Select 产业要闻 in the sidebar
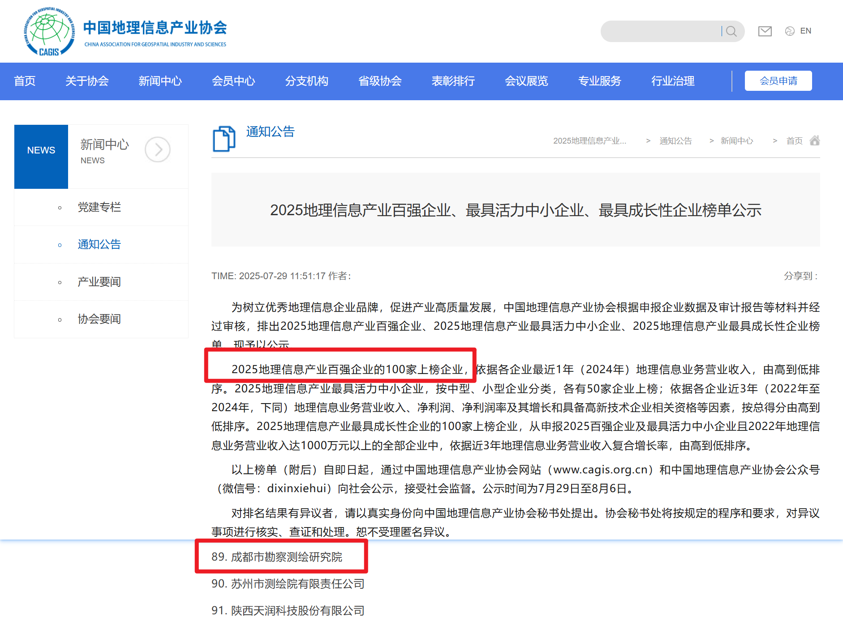Viewport: 843px width, 621px height. [99, 282]
